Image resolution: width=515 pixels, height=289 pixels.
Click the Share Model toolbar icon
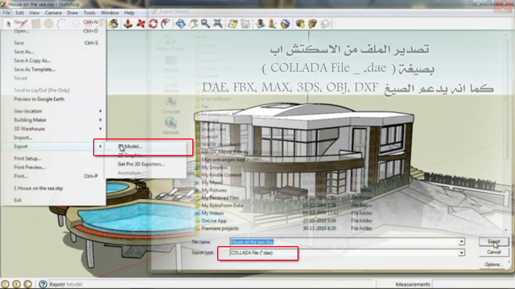312,24
